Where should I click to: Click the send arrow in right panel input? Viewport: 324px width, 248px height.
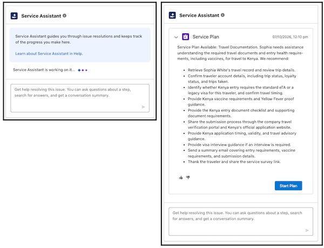tap(307, 230)
